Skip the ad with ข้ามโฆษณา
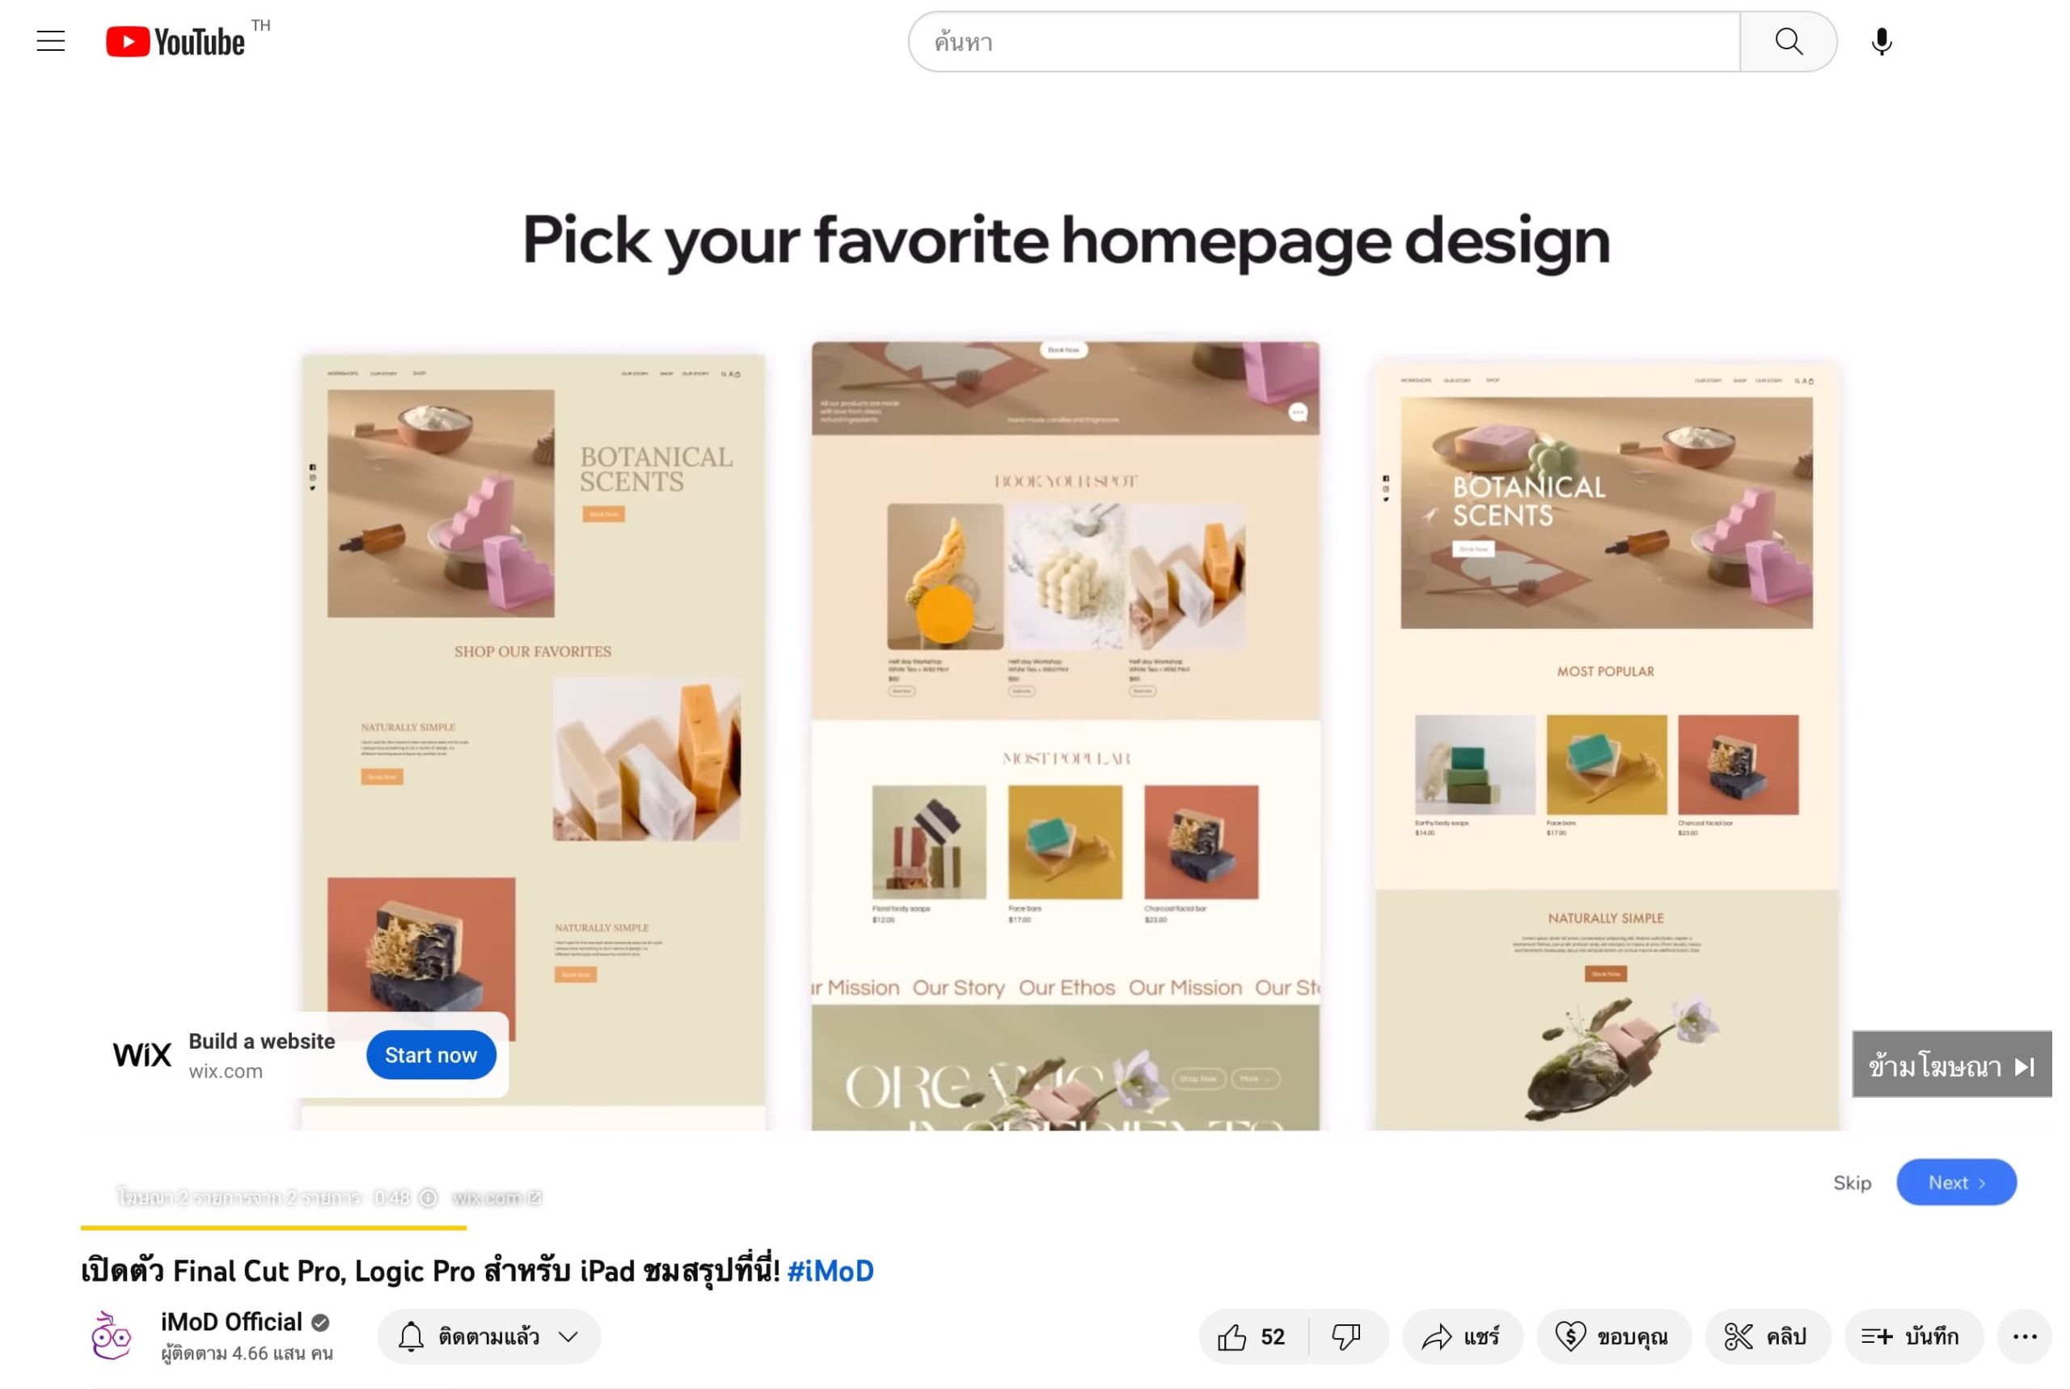This screenshot has height=1389, width=2070. coord(1951,1066)
